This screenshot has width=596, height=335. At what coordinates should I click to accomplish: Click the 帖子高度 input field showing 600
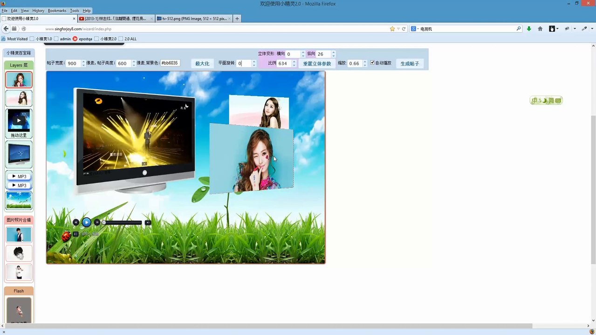tap(123, 63)
